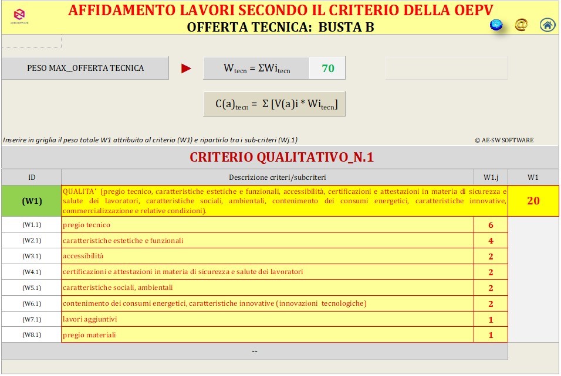Select the pregio materiali description cell

(x=267, y=335)
